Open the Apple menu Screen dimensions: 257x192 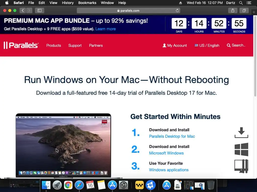pos(7,3)
